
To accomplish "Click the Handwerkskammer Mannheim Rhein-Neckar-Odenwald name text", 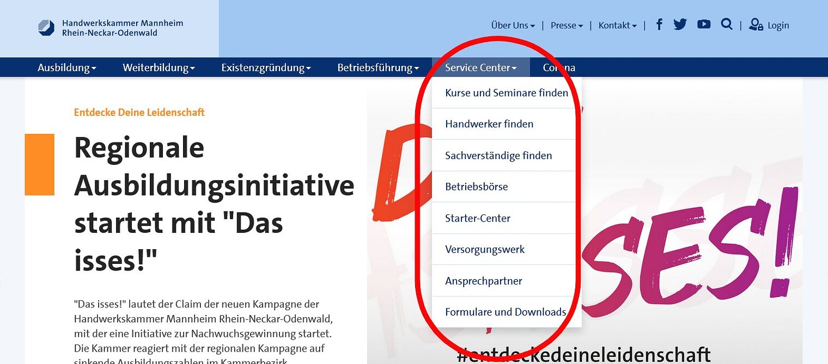I will (123, 28).
